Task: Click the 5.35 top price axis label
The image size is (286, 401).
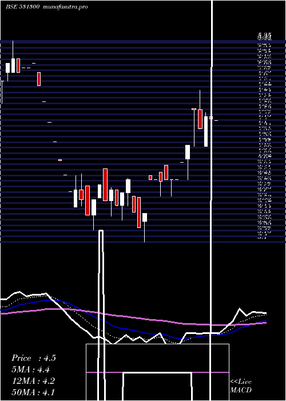Action: click(264, 34)
